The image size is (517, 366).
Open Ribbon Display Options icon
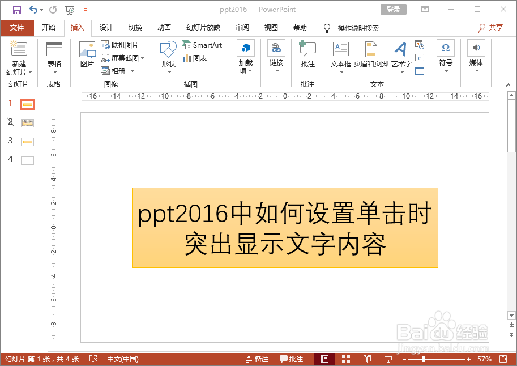(x=425, y=9)
